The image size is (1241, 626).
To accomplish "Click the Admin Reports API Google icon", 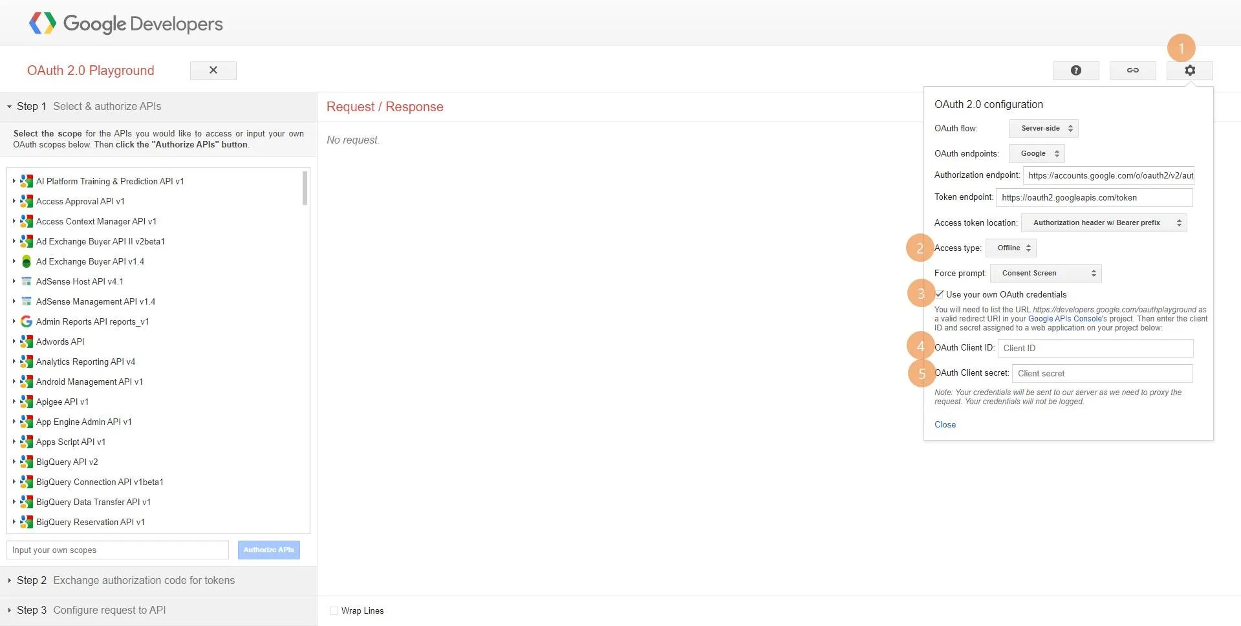I will point(27,321).
